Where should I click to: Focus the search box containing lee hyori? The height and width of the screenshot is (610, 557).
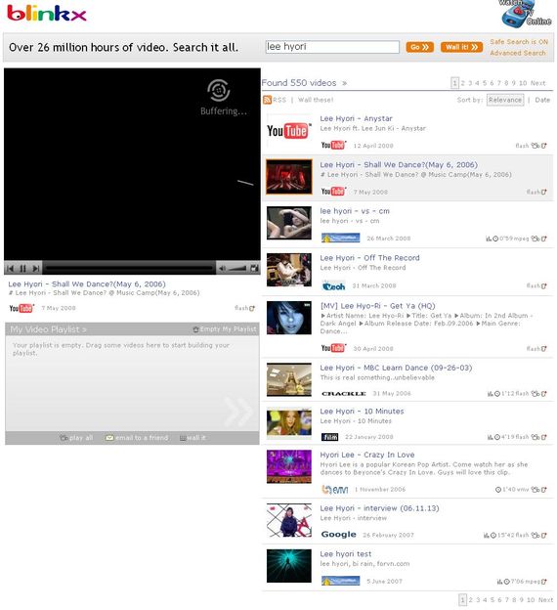click(x=332, y=47)
